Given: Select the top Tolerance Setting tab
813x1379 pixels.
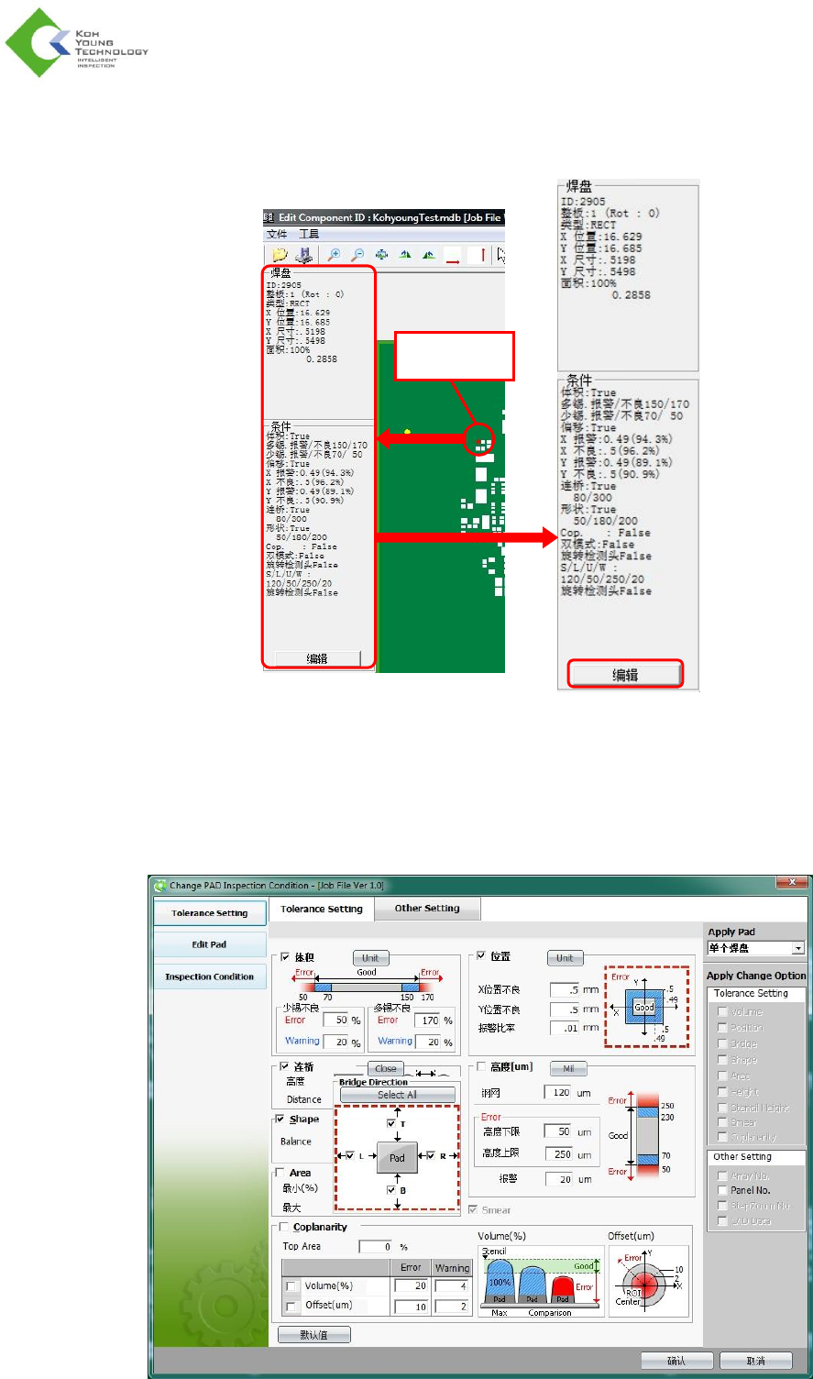Looking at the screenshot, I should point(322,910).
